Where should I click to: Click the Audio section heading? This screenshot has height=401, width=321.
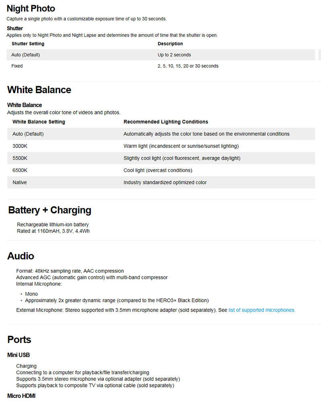(x=20, y=256)
